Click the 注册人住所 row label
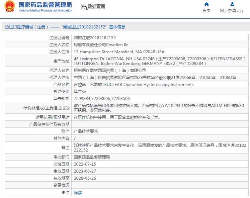Image resolution: width=250 pixels, height=198 pixels. click(x=59, y=52)
